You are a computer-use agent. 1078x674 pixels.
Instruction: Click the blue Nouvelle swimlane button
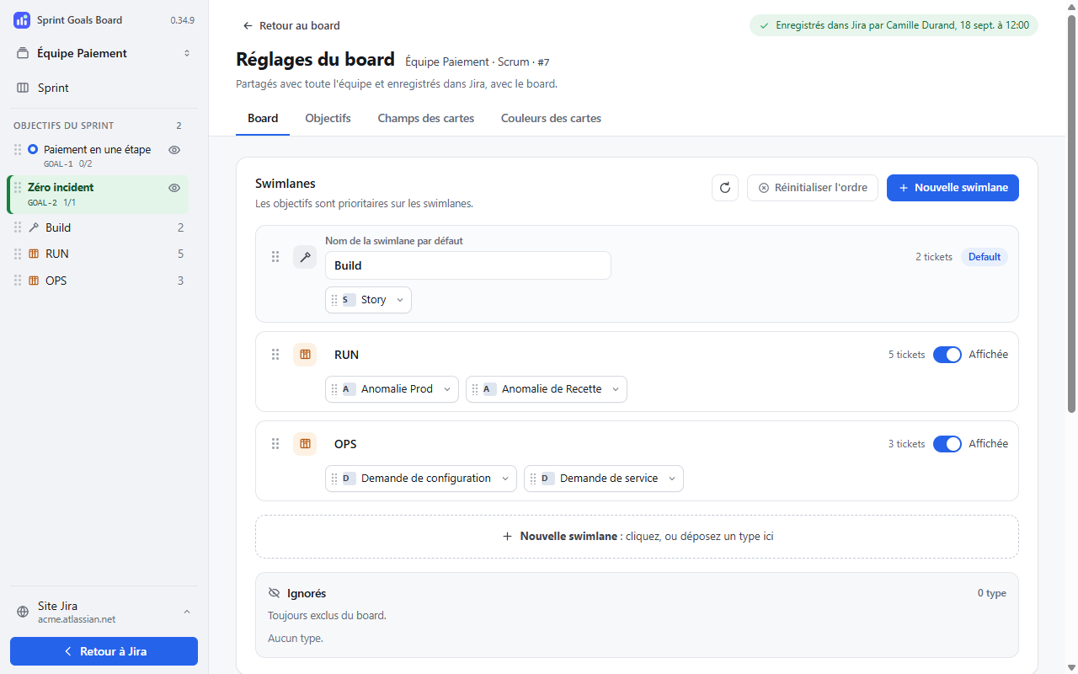(x=953, y=188)
